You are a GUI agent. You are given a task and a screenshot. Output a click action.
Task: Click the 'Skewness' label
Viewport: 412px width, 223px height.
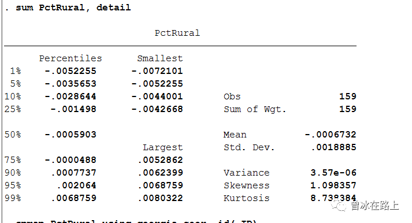point(247,185)
